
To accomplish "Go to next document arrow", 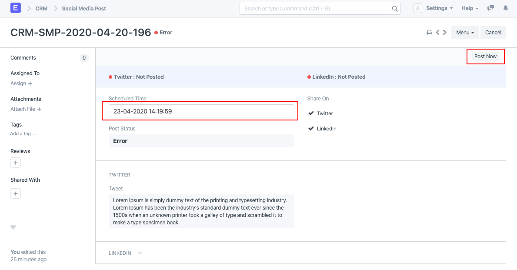I will tap(444, 33).
